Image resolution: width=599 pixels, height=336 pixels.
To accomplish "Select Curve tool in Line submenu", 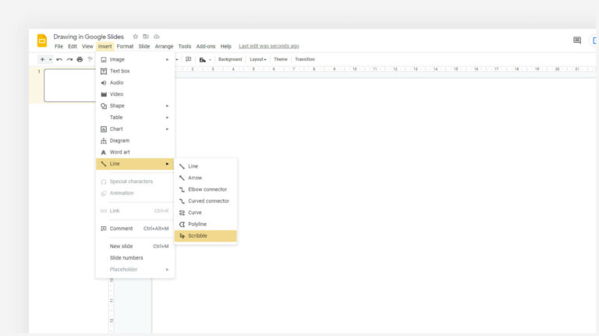I will pos(206,212).
